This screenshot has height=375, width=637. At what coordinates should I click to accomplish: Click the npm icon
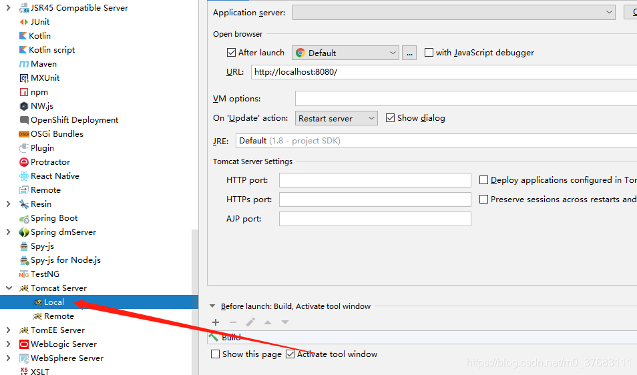[24, 92]
